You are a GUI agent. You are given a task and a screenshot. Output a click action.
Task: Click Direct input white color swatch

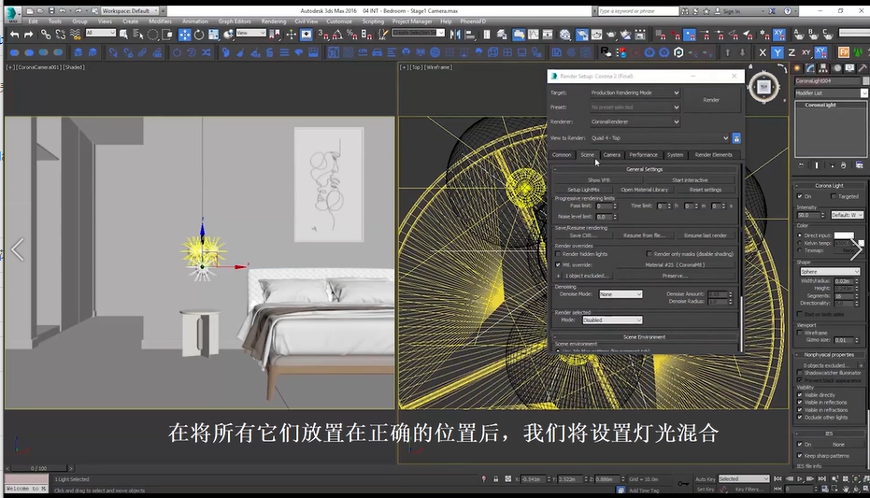[x=843, y=235]
